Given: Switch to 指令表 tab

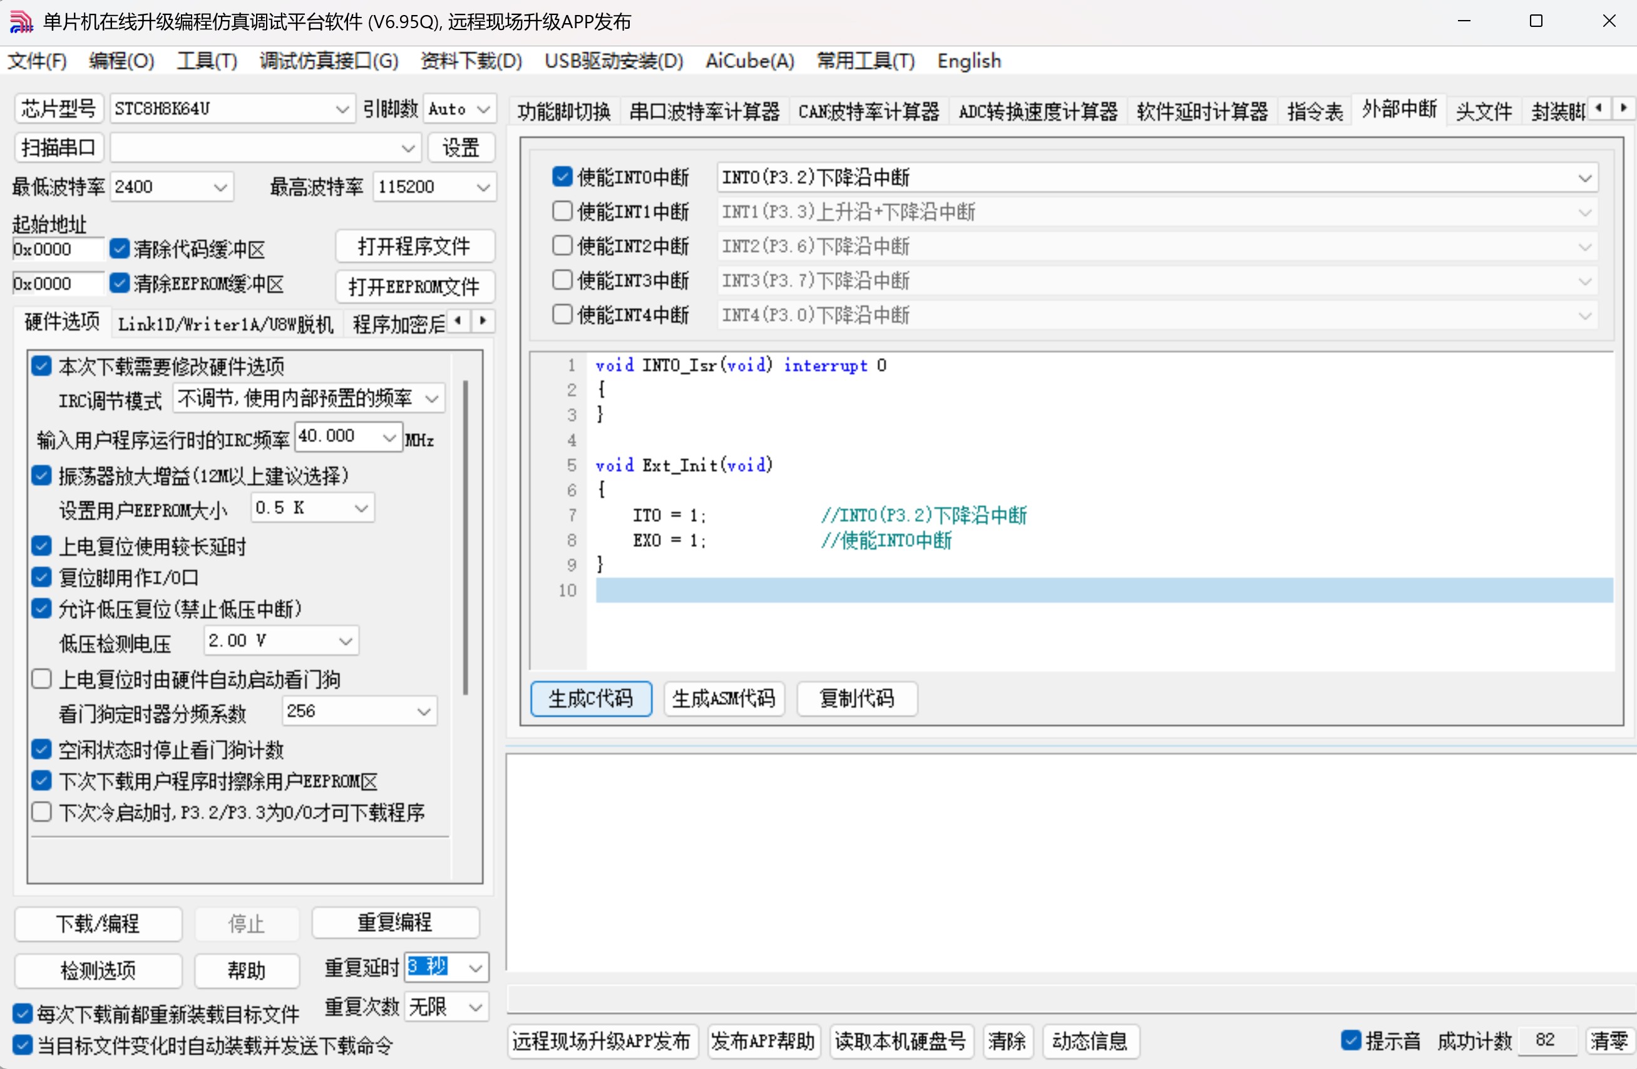Looking at the screenshot, I should point(1315,111).
